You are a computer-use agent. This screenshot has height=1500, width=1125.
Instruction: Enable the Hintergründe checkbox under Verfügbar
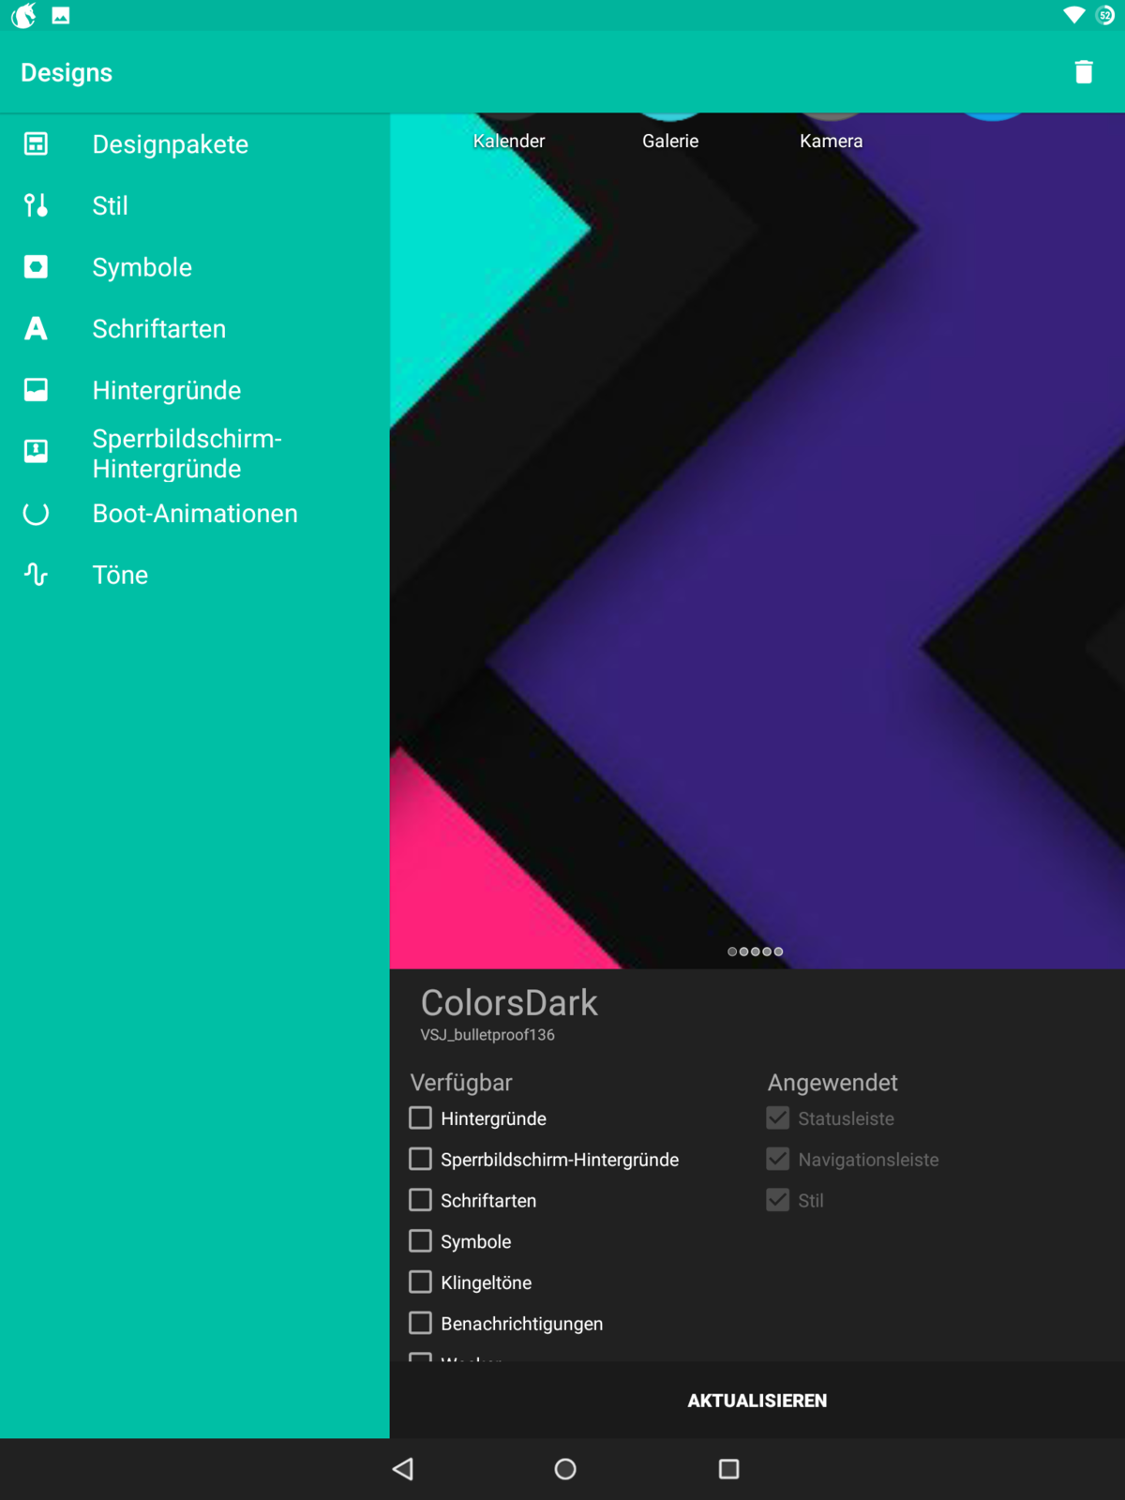coord(421,1118)
